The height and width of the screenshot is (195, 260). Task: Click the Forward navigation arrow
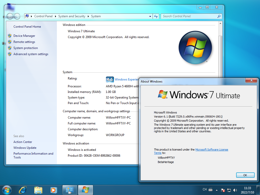tap(17, 16)
